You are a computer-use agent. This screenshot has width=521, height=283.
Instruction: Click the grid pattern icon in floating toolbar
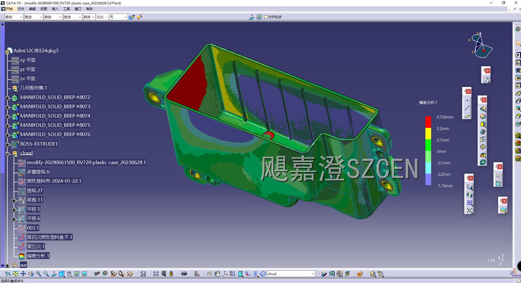[470, 203]
